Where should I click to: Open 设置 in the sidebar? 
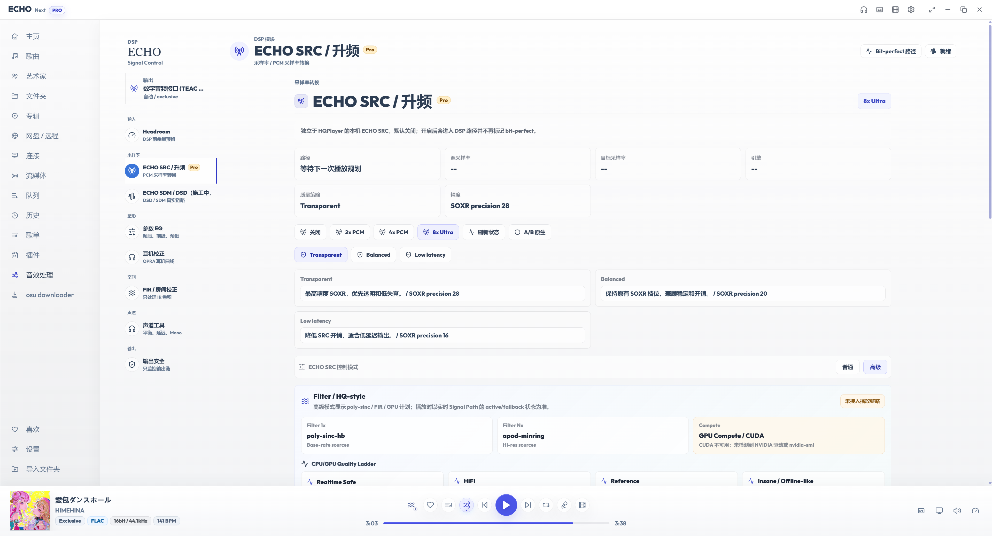pos(50,450)
